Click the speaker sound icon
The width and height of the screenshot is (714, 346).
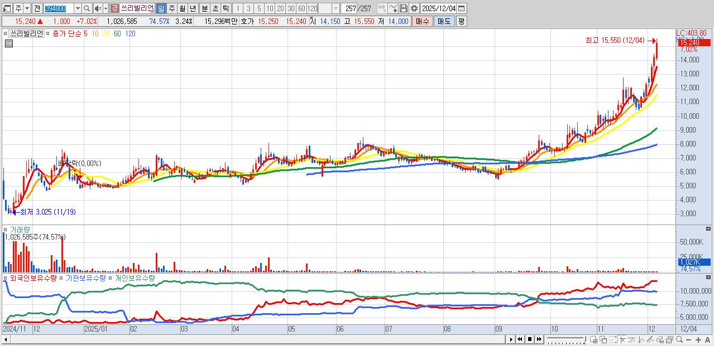tap(98, 8)
